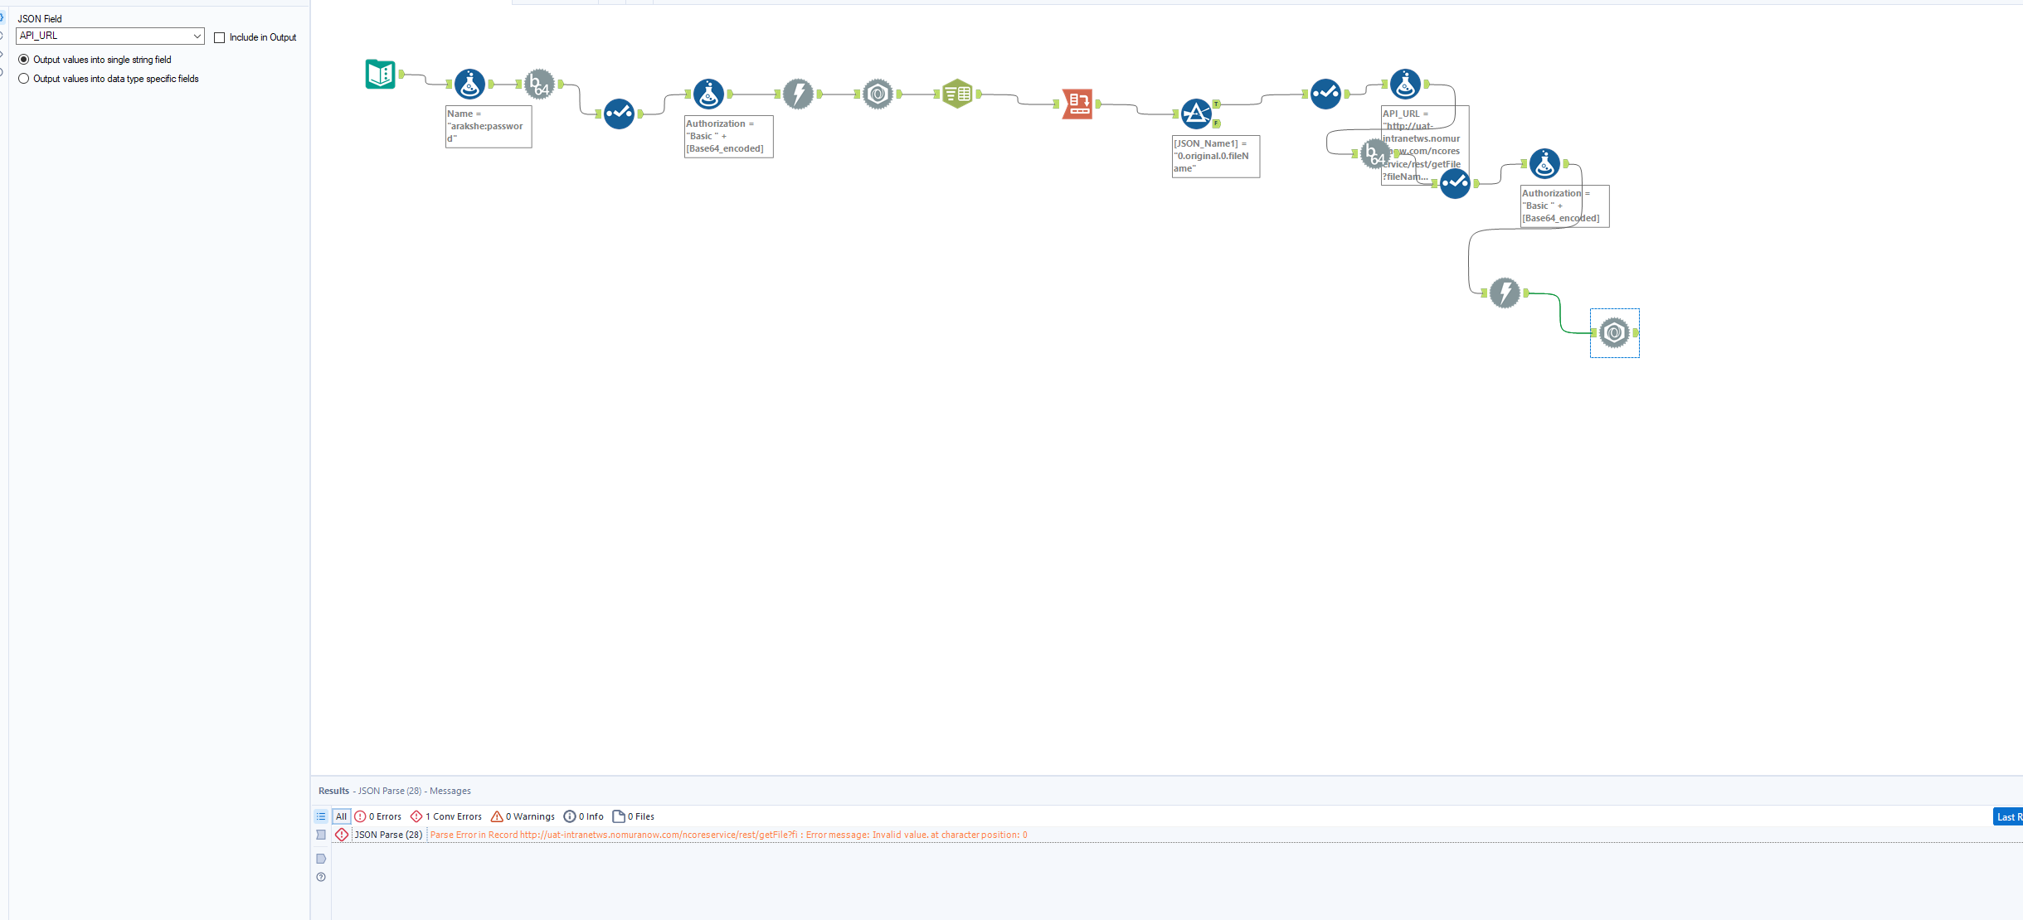2023x920 pixels.
Task: Filter messages by 1 Conv Errors
Action: (446, 816)
